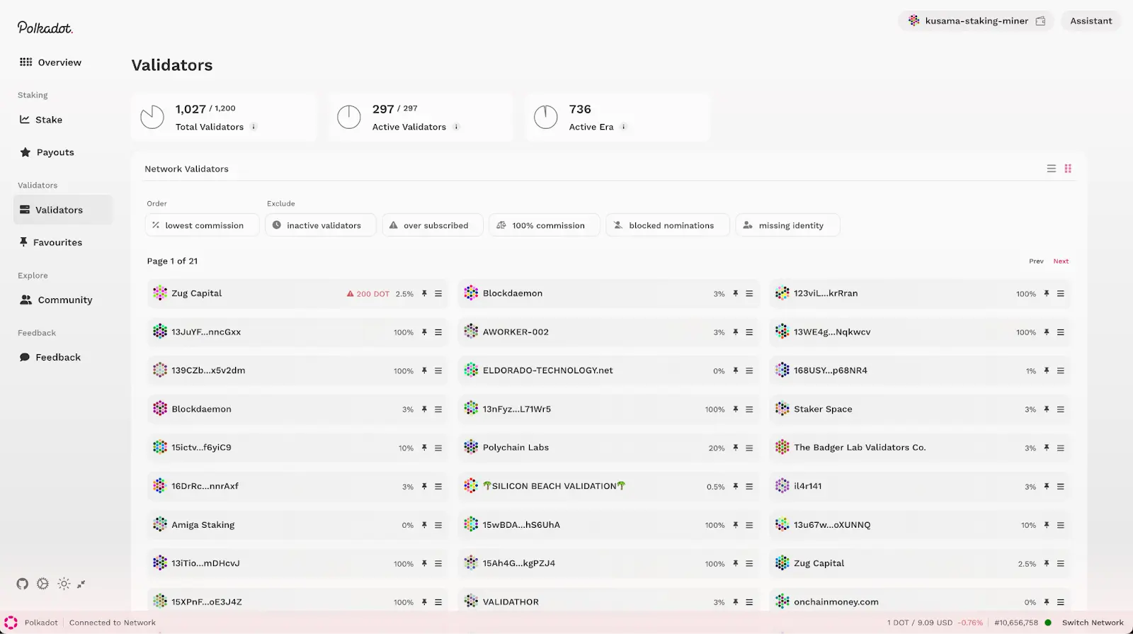Open menu for il4r141 validator

[1061, 486]
